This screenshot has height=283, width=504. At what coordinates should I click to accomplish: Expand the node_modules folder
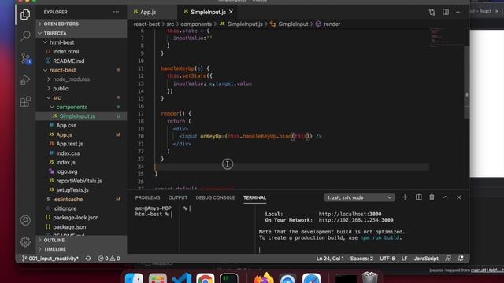pyautogui.click(x=71, y=79)
